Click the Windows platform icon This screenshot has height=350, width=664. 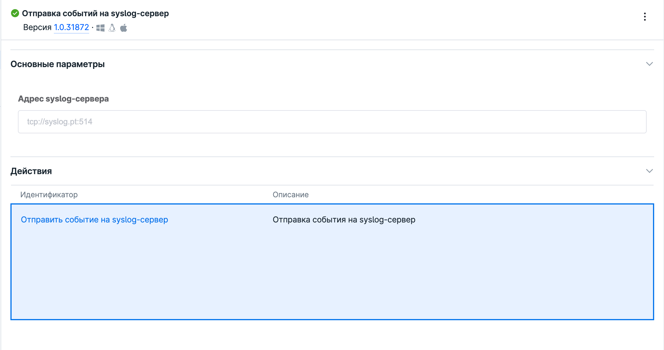[x=100, y=28]
